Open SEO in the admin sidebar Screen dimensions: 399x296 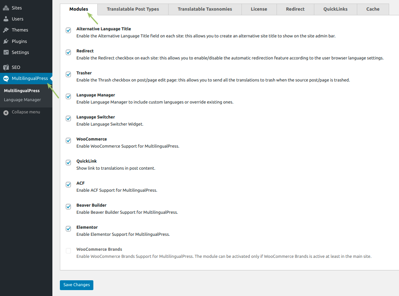point(26,67)
